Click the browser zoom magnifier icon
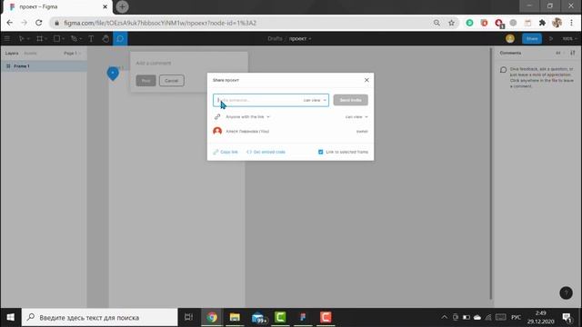 (436, 23)
